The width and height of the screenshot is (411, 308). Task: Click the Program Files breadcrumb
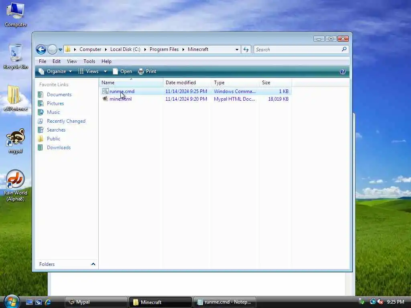coord(164,49)
